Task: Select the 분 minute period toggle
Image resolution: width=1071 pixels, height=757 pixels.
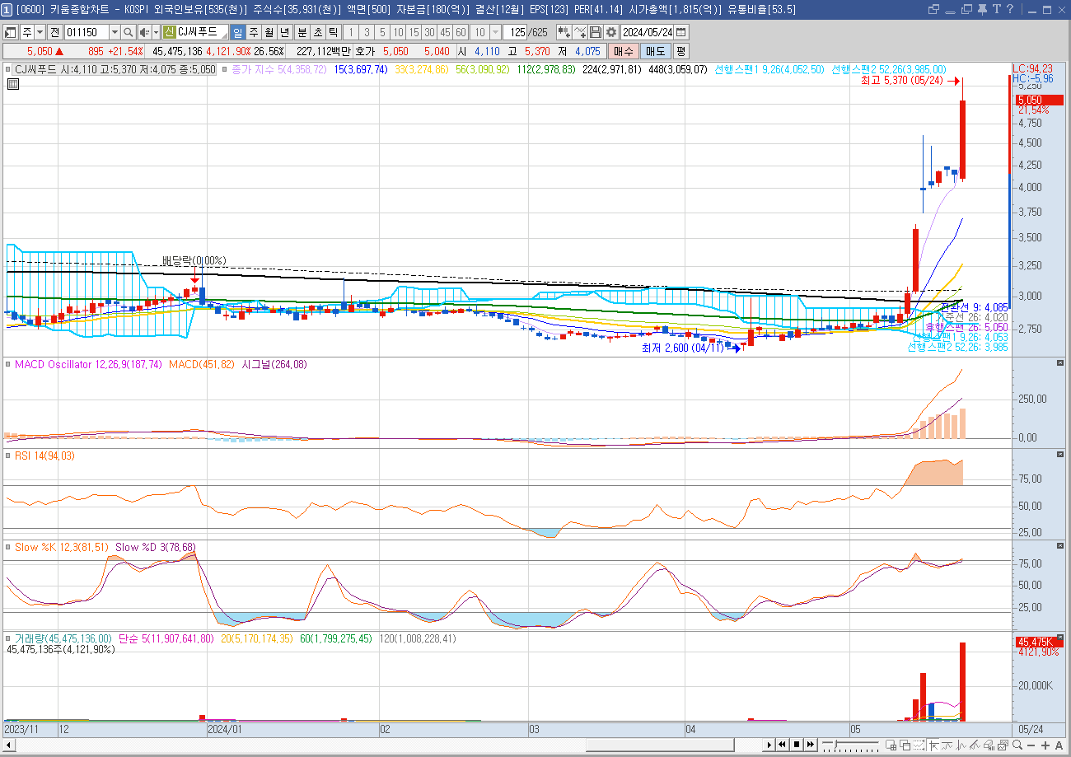Action: pos(302,32)
